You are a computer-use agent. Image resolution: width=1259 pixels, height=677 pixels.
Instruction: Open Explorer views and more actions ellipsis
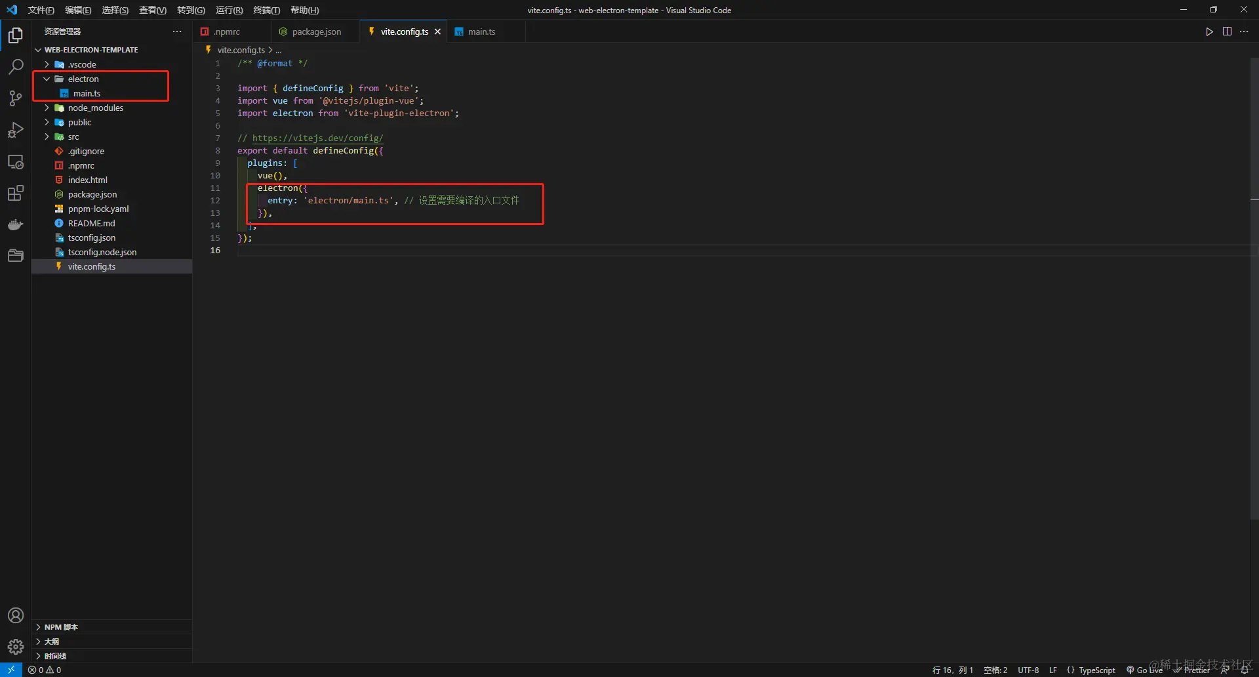click(x=177, y=31)
